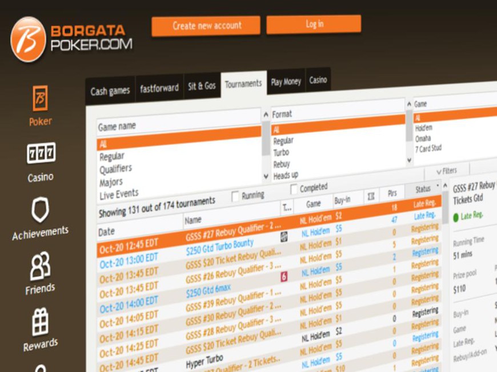Viewport: 497px width, 372px height.
Task: Enable the Completed checkbox
Action: [294, 189]
